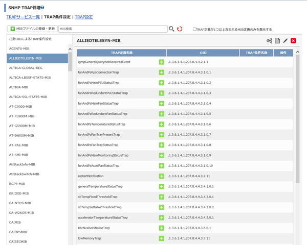
Task: Select CA-NTOS-MIB in the MIB list
Action: (37, 203)
